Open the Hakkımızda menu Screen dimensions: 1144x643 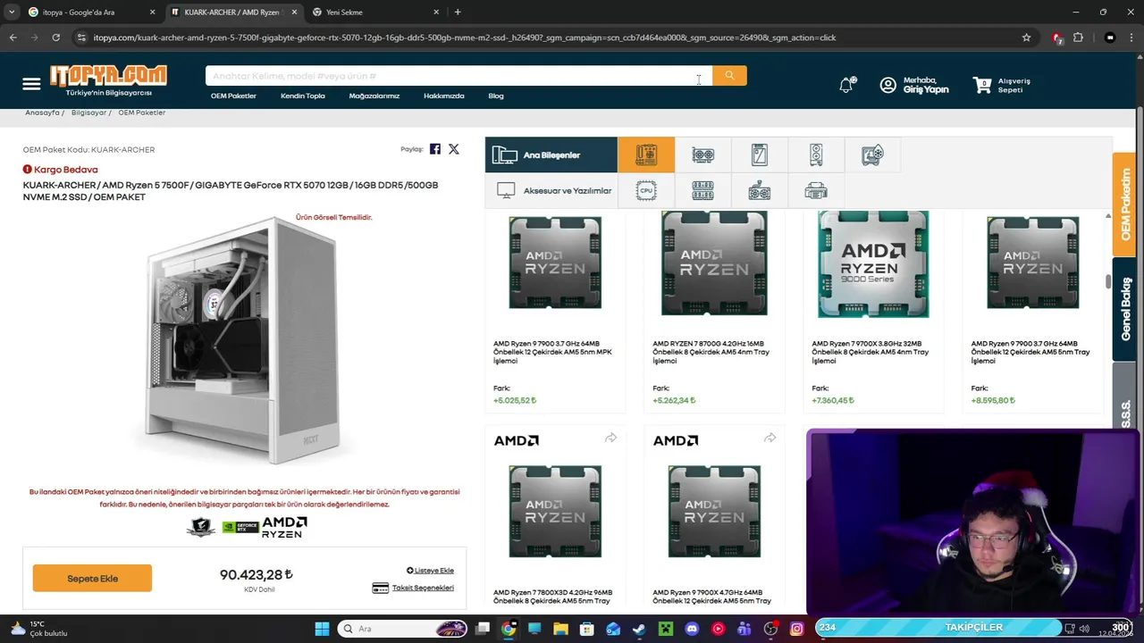tap(444, 96)
